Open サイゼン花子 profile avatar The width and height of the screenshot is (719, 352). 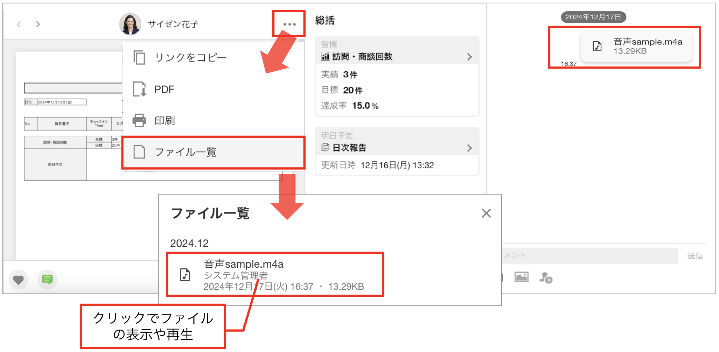pos(130,24)
